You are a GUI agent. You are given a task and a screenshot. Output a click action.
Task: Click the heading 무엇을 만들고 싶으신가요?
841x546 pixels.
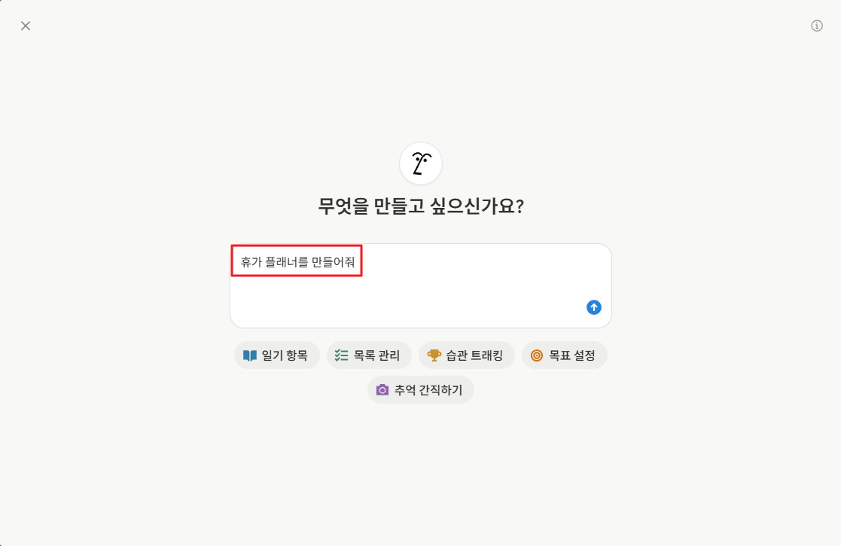tap(420, 205)
